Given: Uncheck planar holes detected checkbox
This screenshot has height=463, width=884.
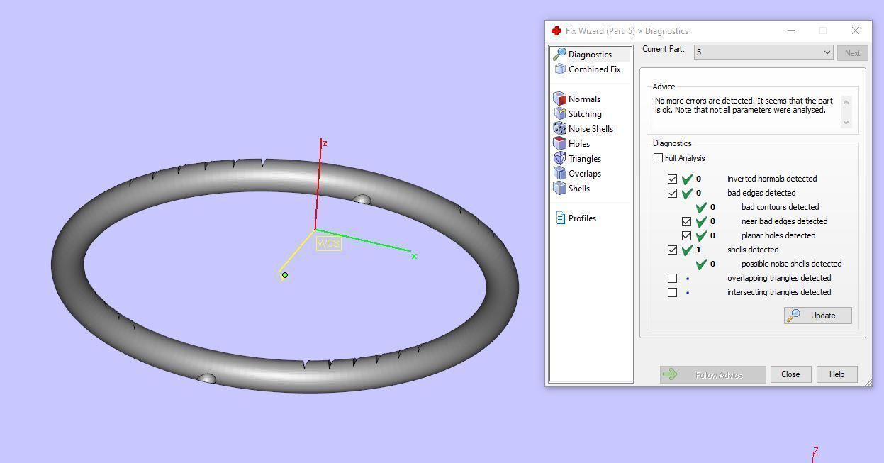Looking at the screenshot, I should [686, 235].
